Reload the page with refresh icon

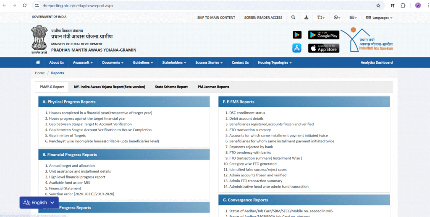25,5
